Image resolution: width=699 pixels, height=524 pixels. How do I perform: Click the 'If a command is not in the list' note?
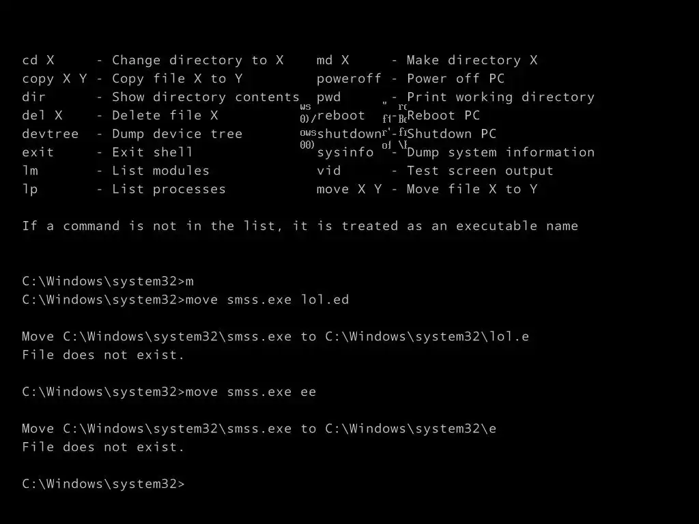tap(300, 226)
